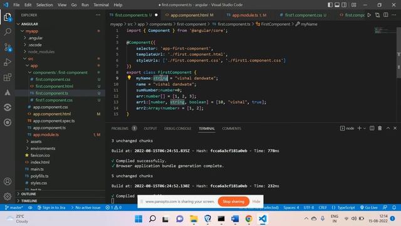Screen dimensions: 401x226
Task: Click Stop sharing button
Action: (x=234, y=202)
